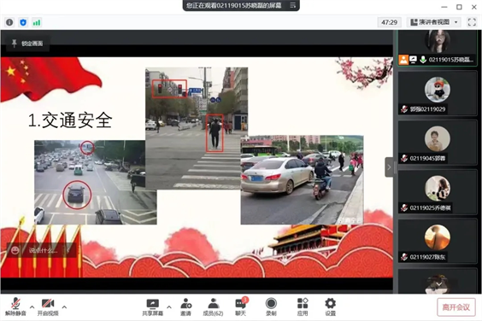Check the green network signal icon
Viewport: 482px width, 321px height.
coord(37,22)
